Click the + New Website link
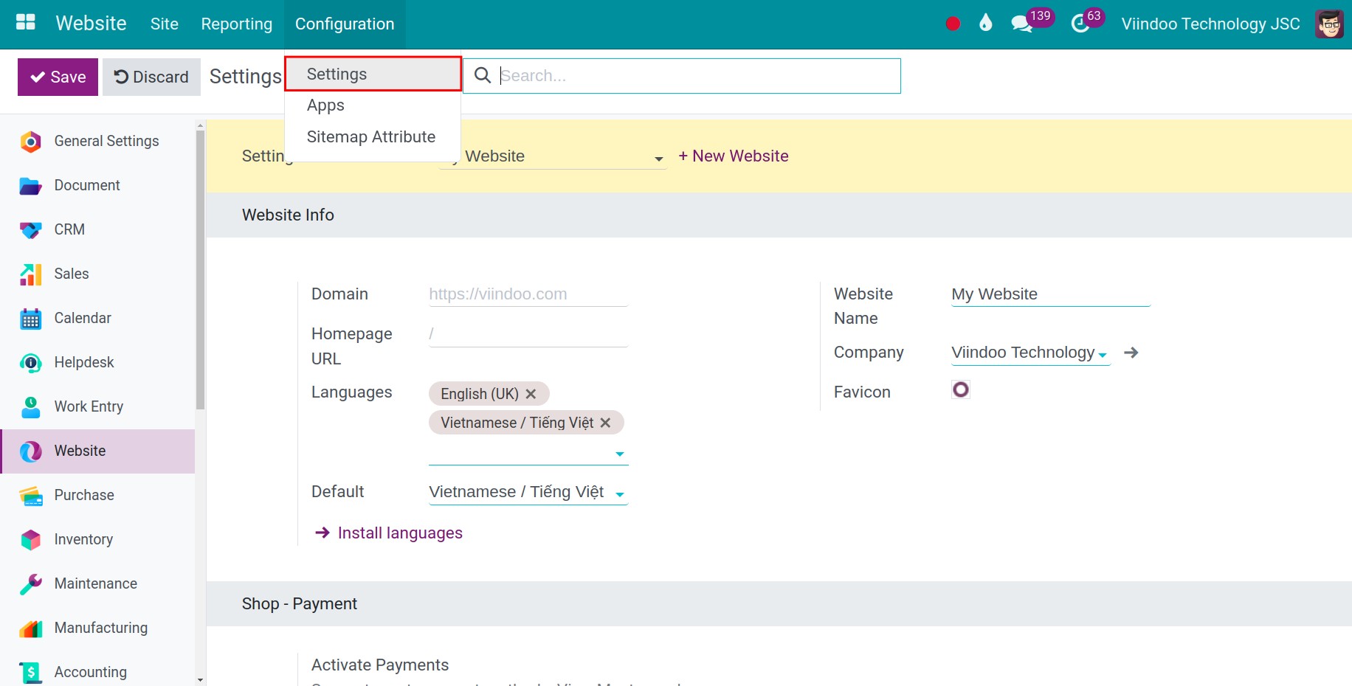This screenshot has height=686, width=1352. pos(733,156)
